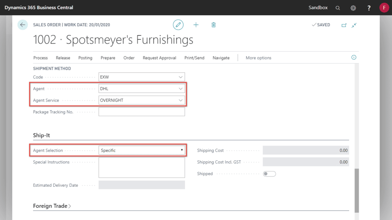This screenshot has width=392, height=220.
Task: Change the Agent Selection dropdown
Action: (181, 150)
